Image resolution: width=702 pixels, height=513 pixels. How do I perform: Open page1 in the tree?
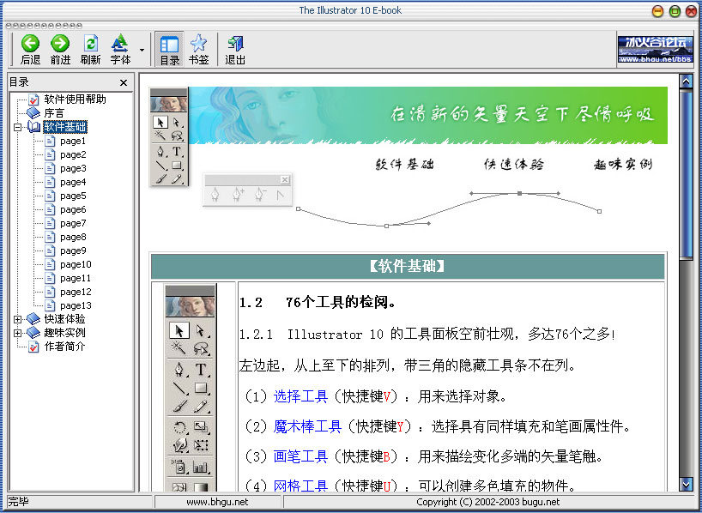pos(73,141)
